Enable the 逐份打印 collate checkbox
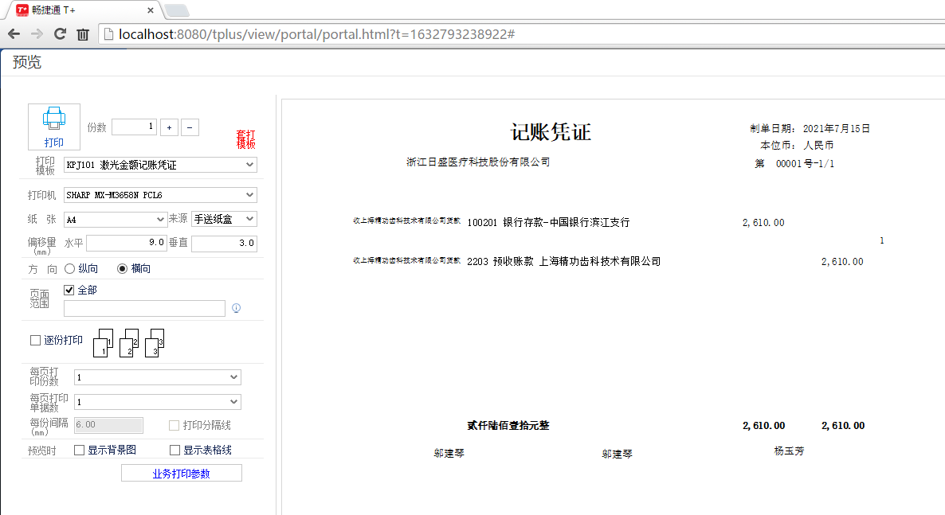Screen dimensions: 945x515 coord(36,341)
